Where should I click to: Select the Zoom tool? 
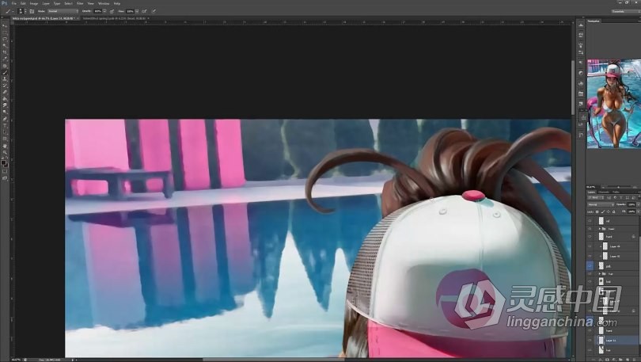pos(5,152)
